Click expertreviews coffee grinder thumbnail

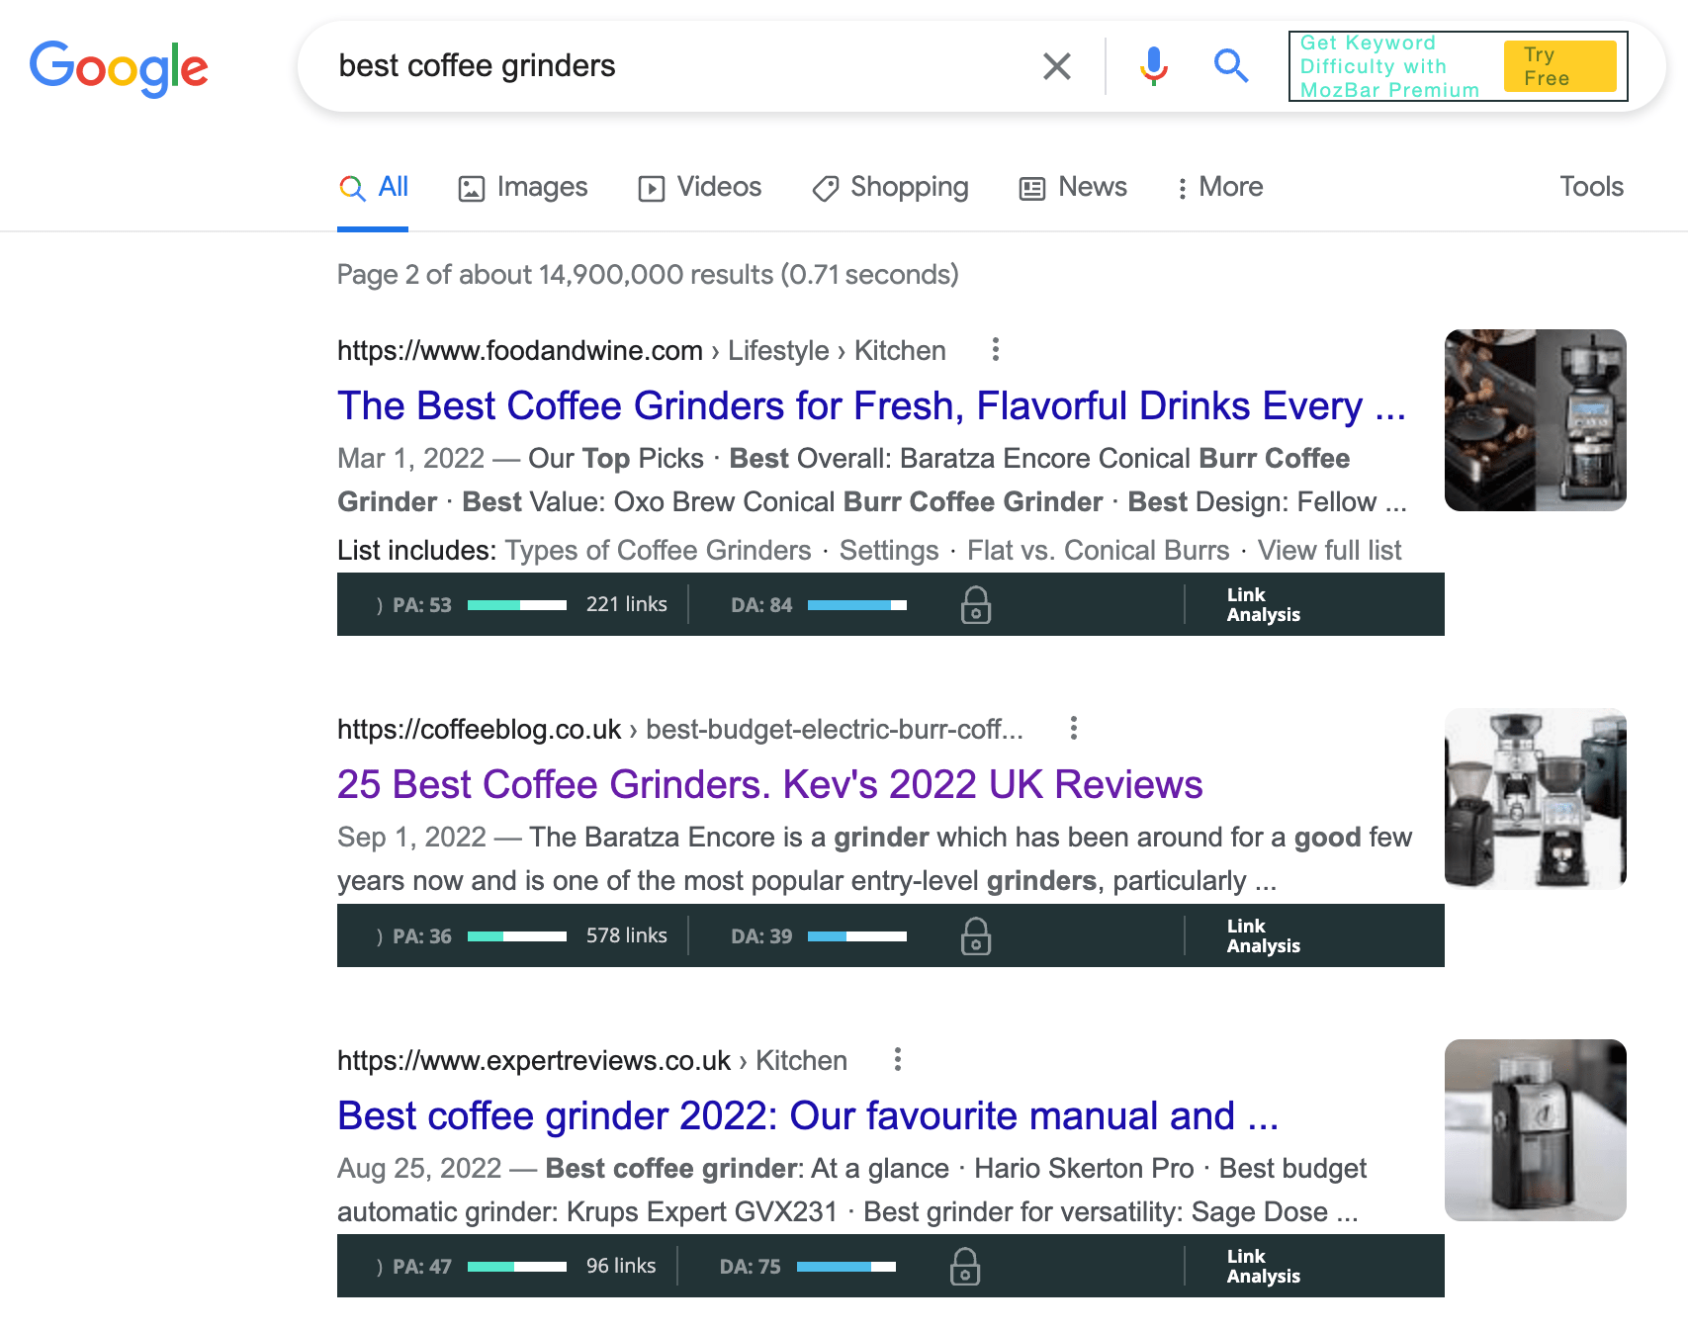(1535, 1129)
